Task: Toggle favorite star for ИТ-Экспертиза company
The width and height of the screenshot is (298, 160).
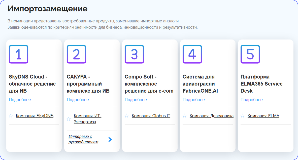Action: tap(69, 119)
